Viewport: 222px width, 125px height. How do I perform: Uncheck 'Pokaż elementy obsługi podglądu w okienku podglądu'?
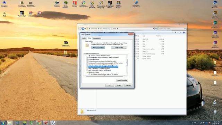coord(87,58)
